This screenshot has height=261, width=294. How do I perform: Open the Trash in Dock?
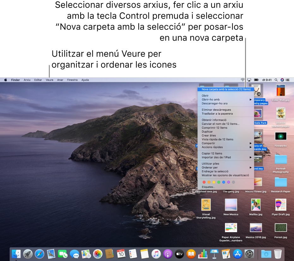[x=278, y=254]
